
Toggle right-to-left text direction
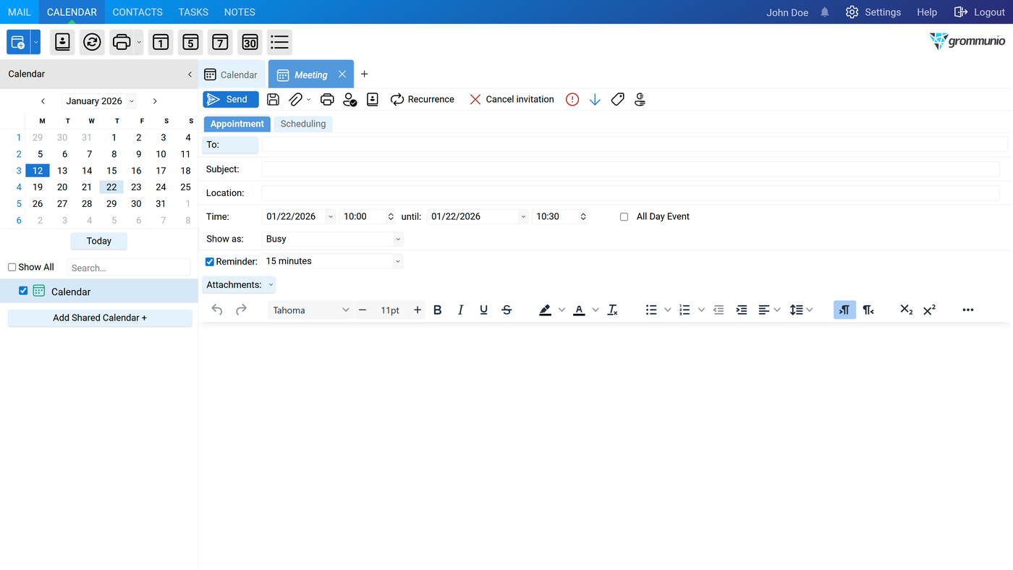[x=868, y=310]
